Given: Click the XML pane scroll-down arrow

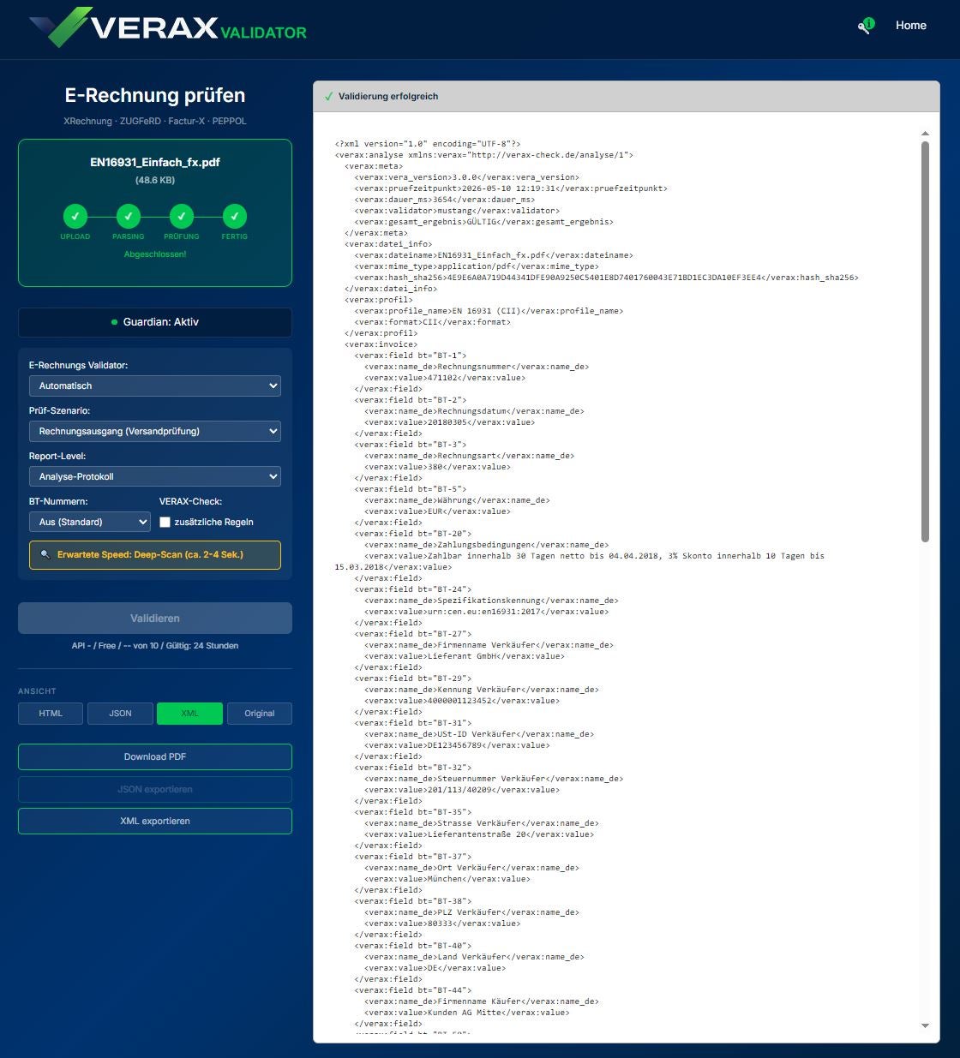Looking at the screenshot, I should point(925,1025).
